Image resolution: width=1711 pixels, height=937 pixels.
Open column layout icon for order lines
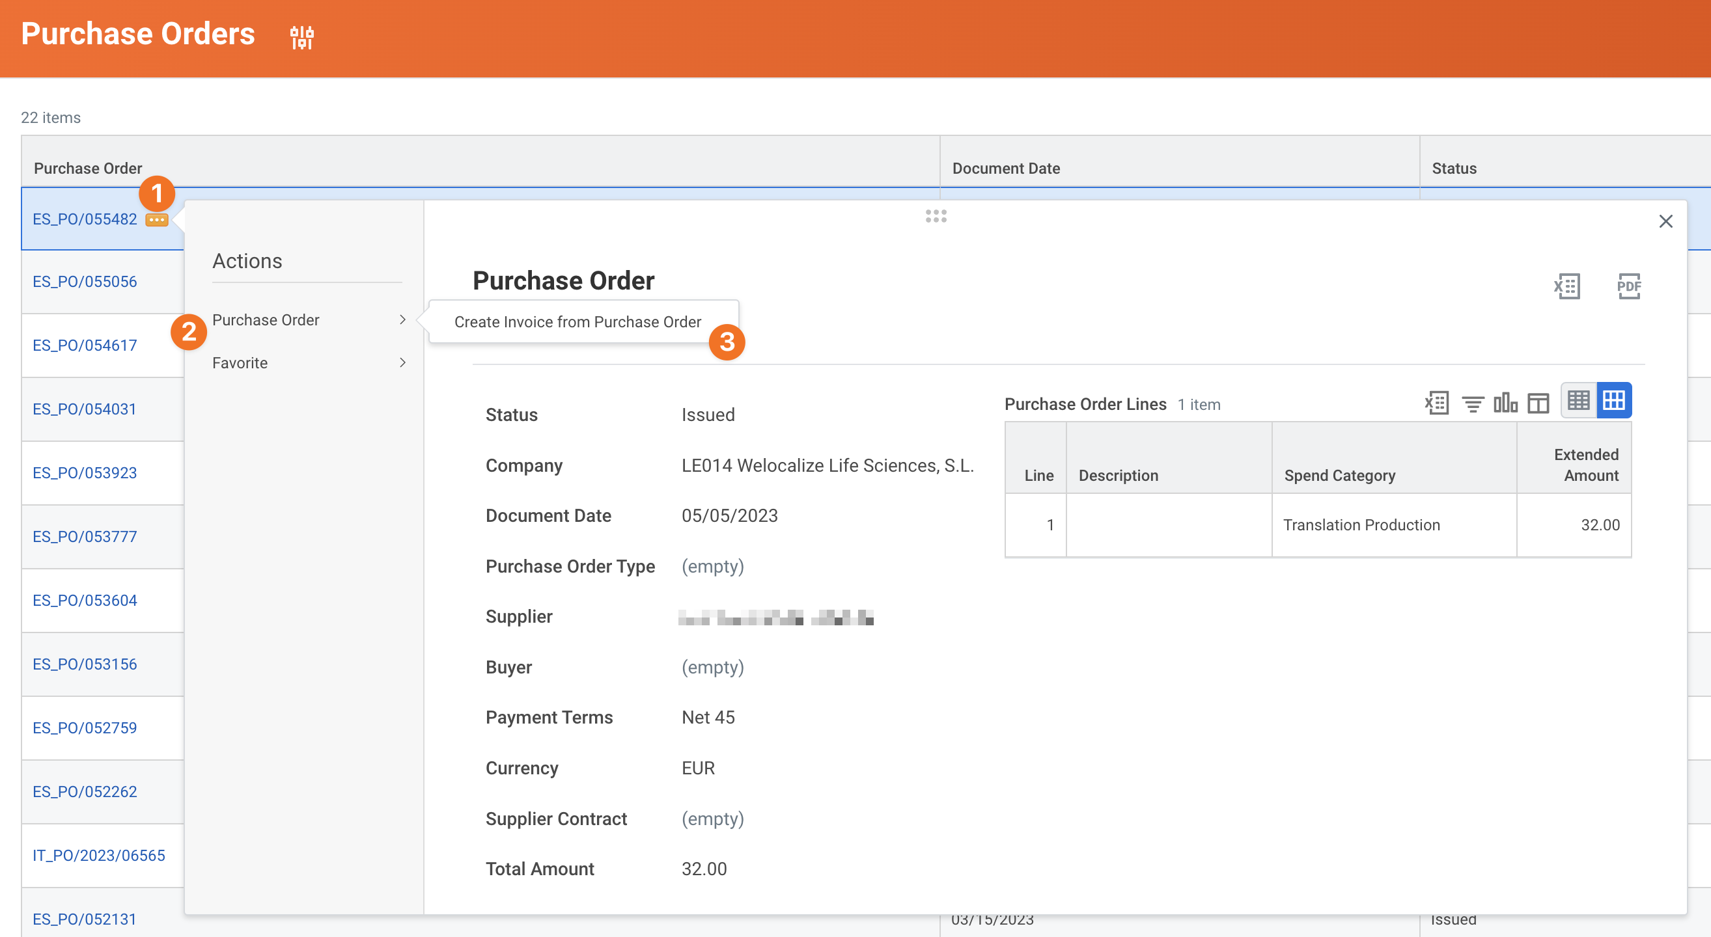[x=1538, y=403]
